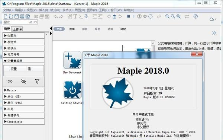The height and width of the screenshot is (140, 223).
Task: Print the document using printer icon
Action: (22, 16)
